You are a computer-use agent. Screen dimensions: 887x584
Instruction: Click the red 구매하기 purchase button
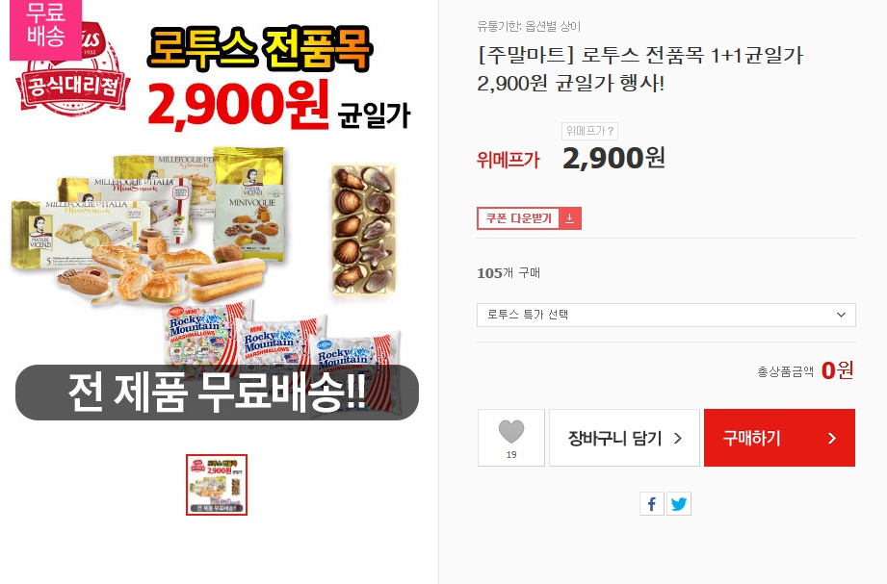(x=779, y=438)
